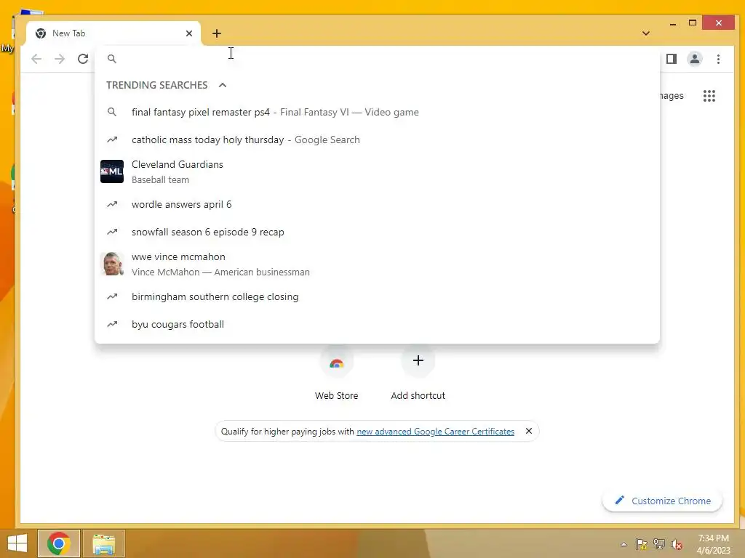Close the New Tab tab

(x=189, y=33)
